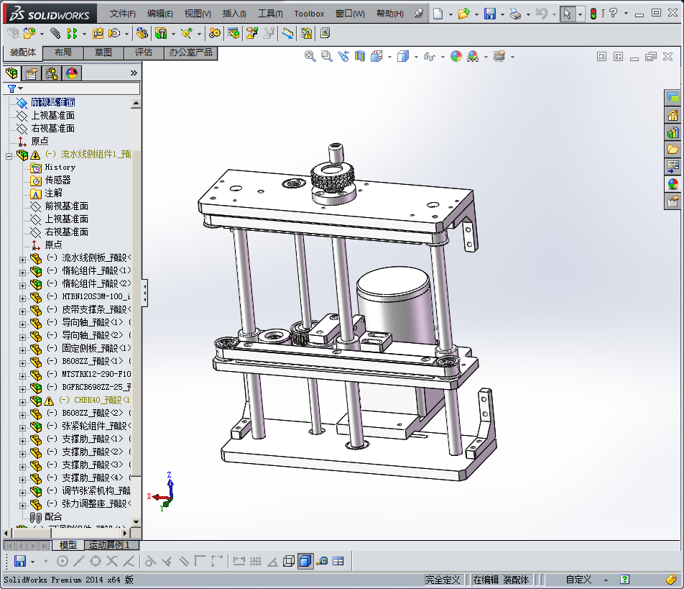Toggle the grid display icon in bottom toolbar

256,562
